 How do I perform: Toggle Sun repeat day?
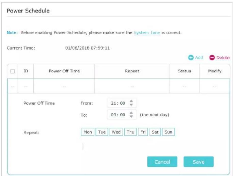tap(168, 132)
